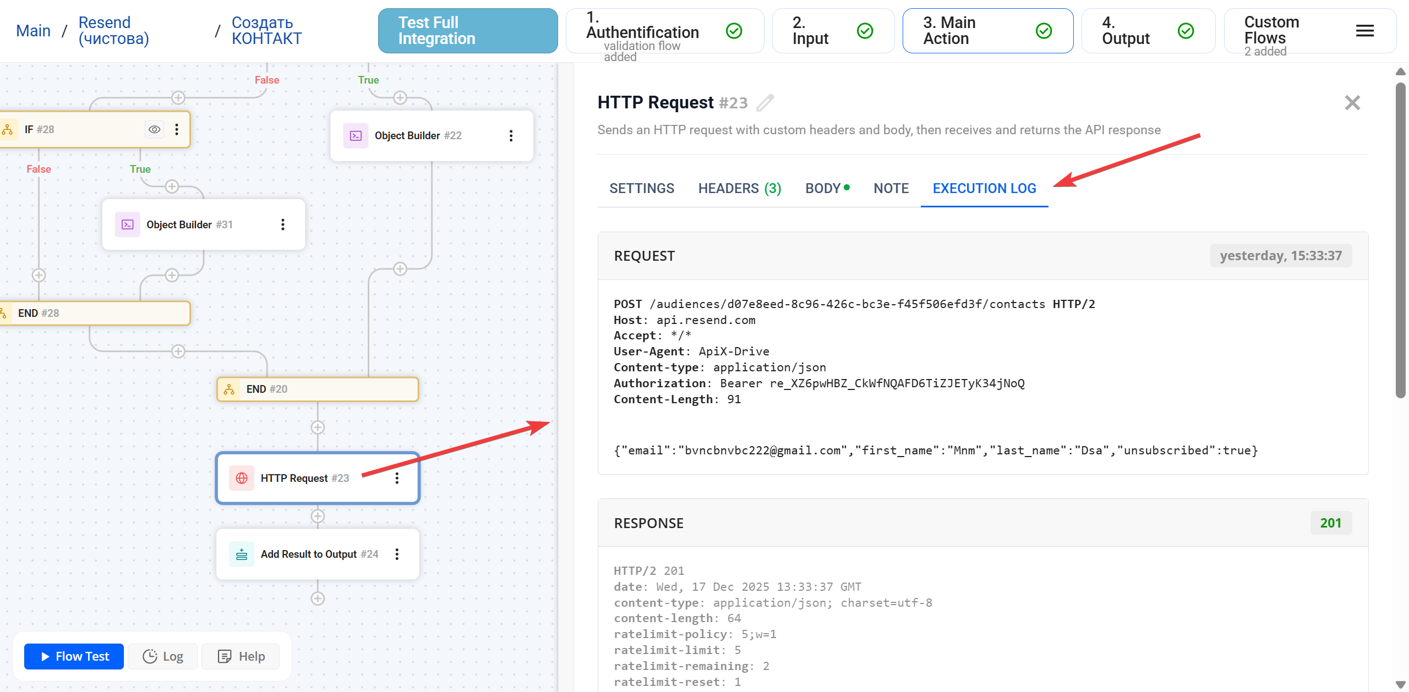Click the plus icon below HTTP Request #23
Image resolution: width=1409 pixels, height=692 pixels.
[318, 516]
